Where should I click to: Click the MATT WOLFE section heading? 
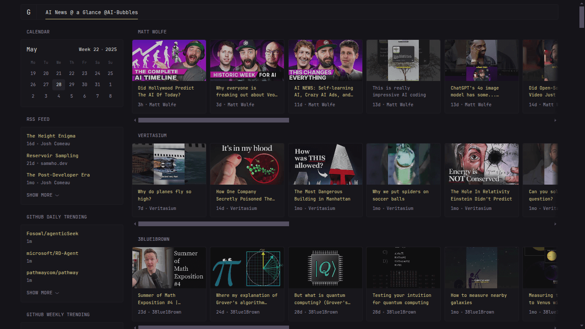[x=152, y=32]
